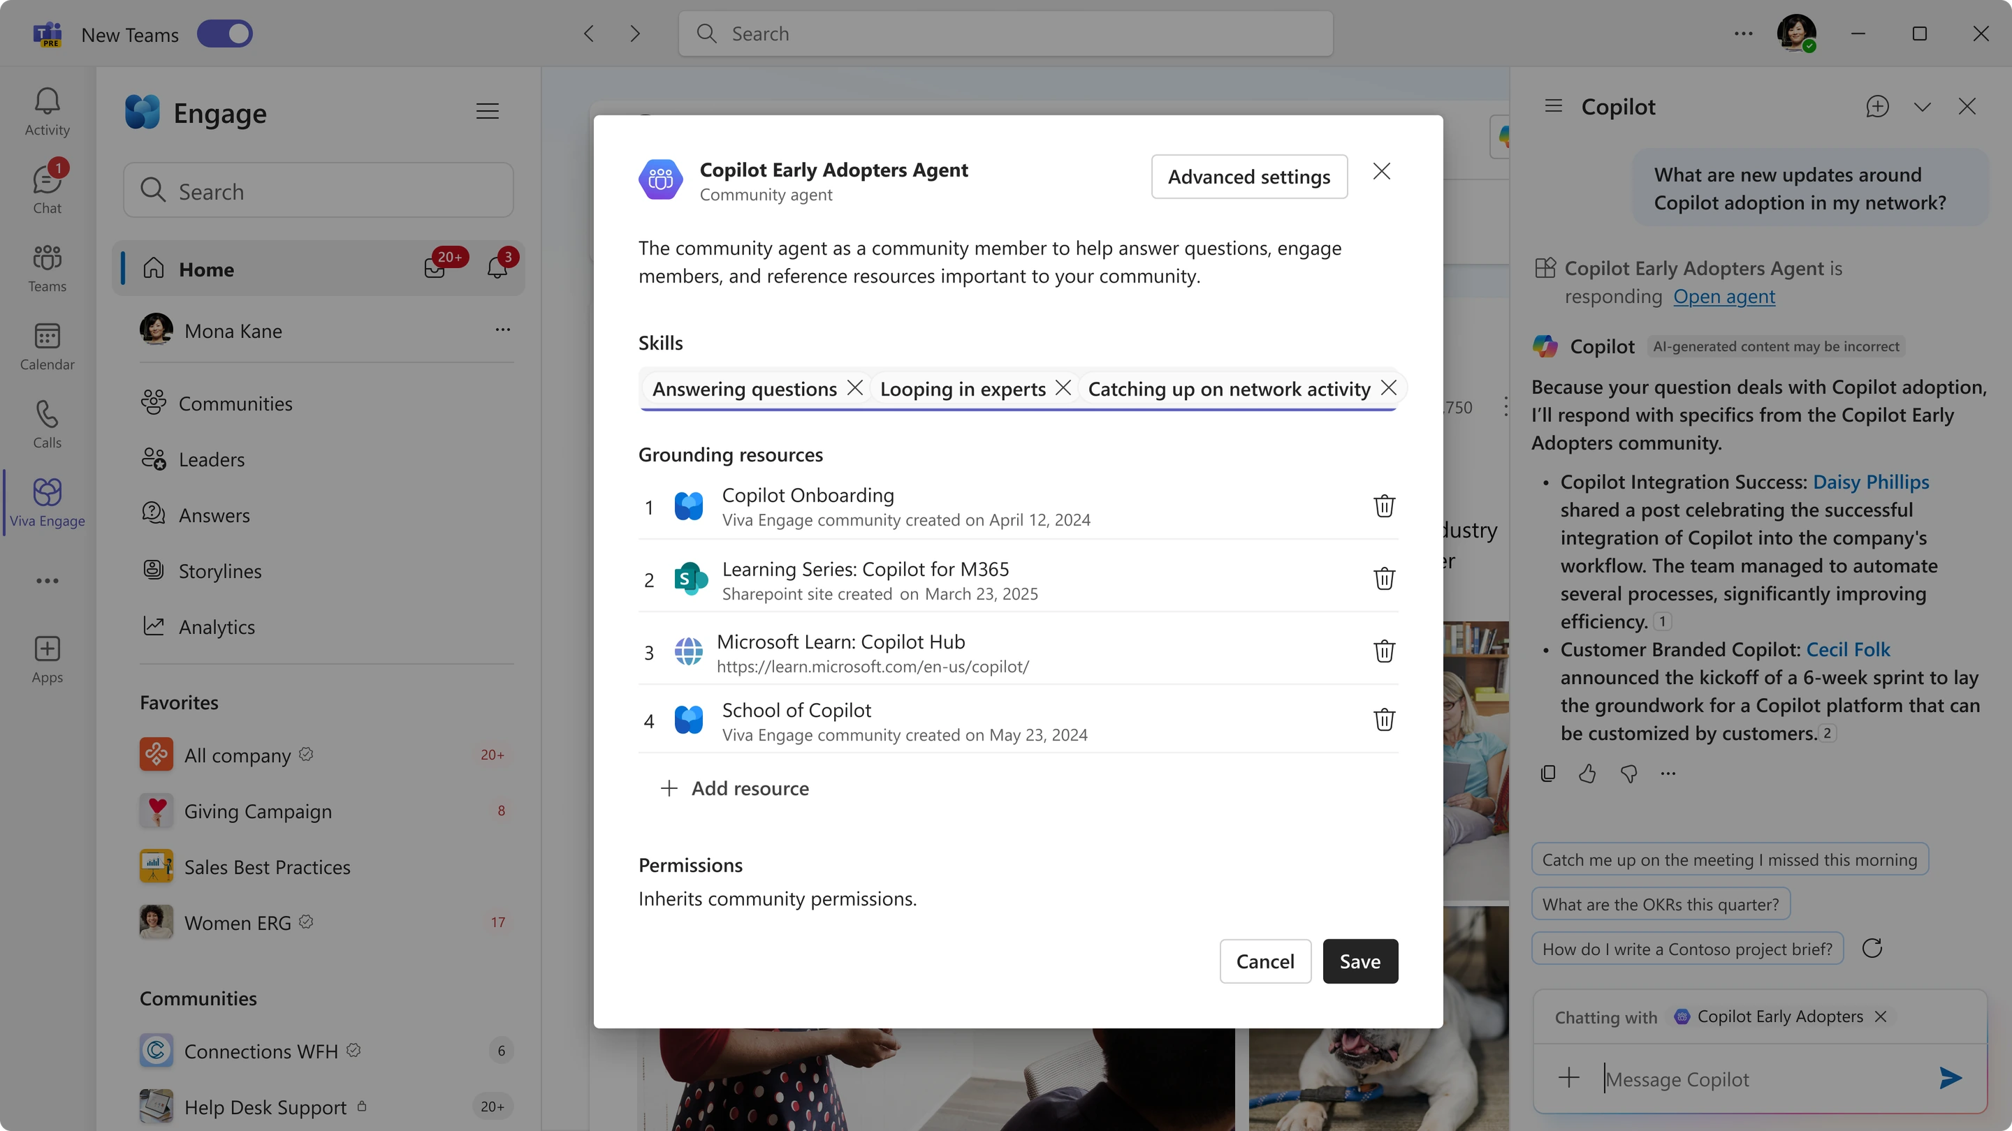Toggle Engage hamburger menu
The width and height of the screenshot is (2012, 1131).
tap(488, 112)
